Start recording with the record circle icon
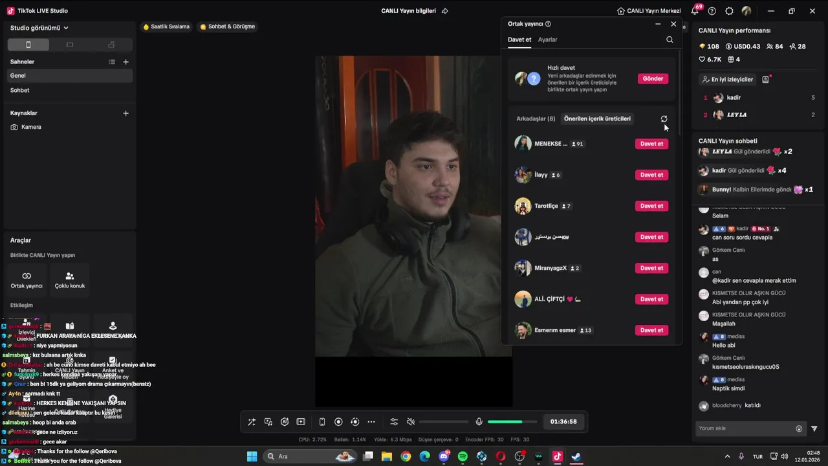828x466 pixels. 338,422
